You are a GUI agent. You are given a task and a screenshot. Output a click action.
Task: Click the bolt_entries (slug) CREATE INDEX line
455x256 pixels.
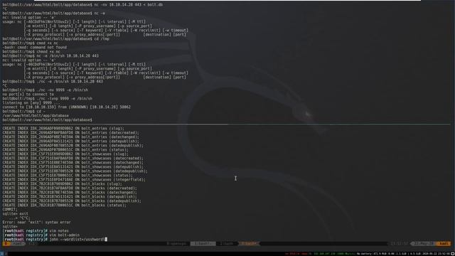click(63, 128)
